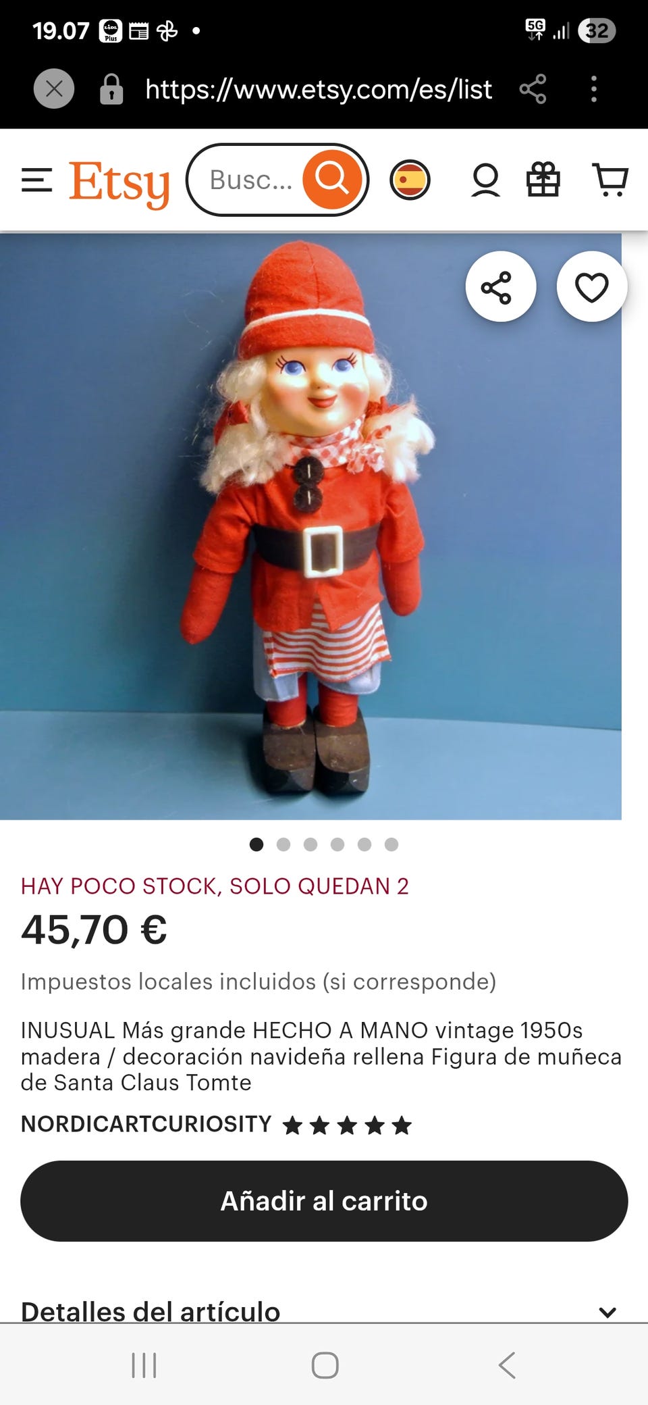The width and height of the screenshot is (648, 1405).
Task: Open the NORDICARTCURIOSITY shop link
Action: [x=146, y=1124]
